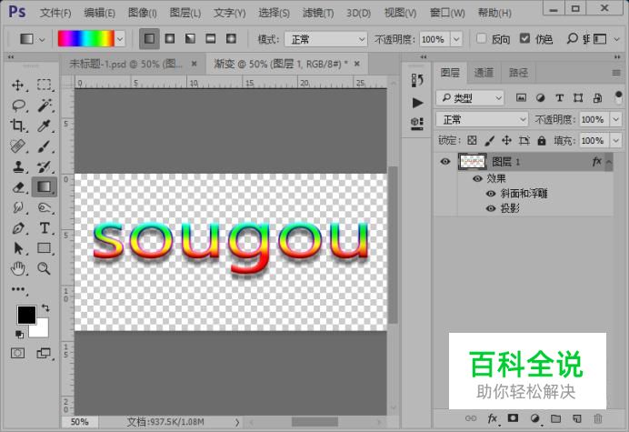629x432 pixels.
Task: Select the History Brush tool
Action: point(45,166)
